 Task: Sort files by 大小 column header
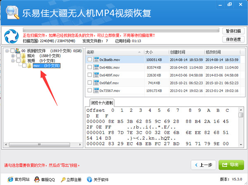156,52
